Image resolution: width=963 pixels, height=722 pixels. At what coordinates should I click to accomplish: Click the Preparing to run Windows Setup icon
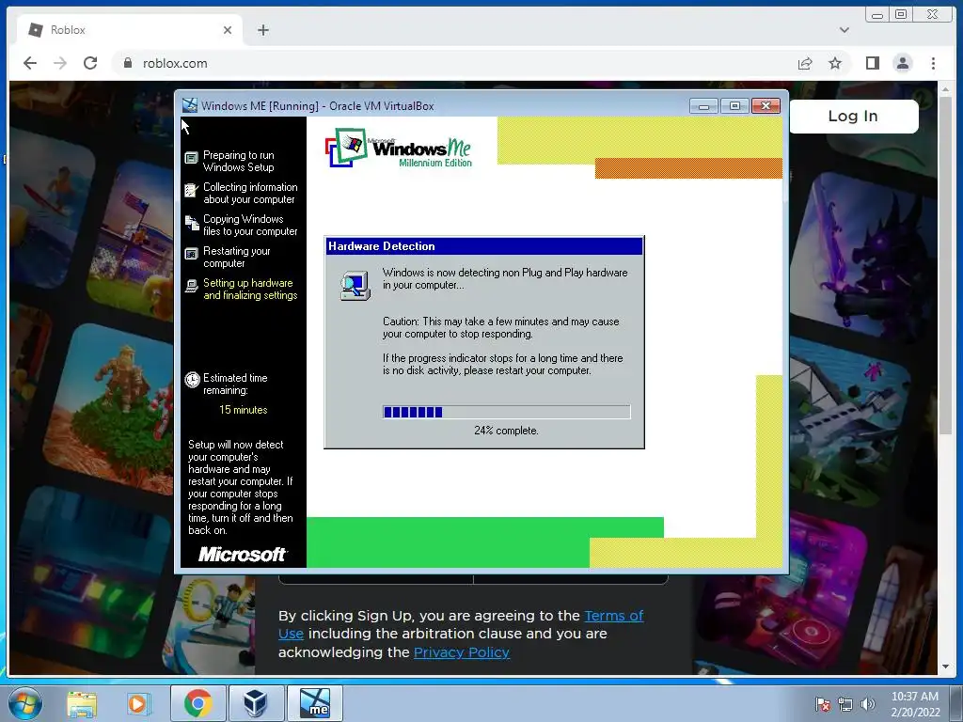[191, 158]
